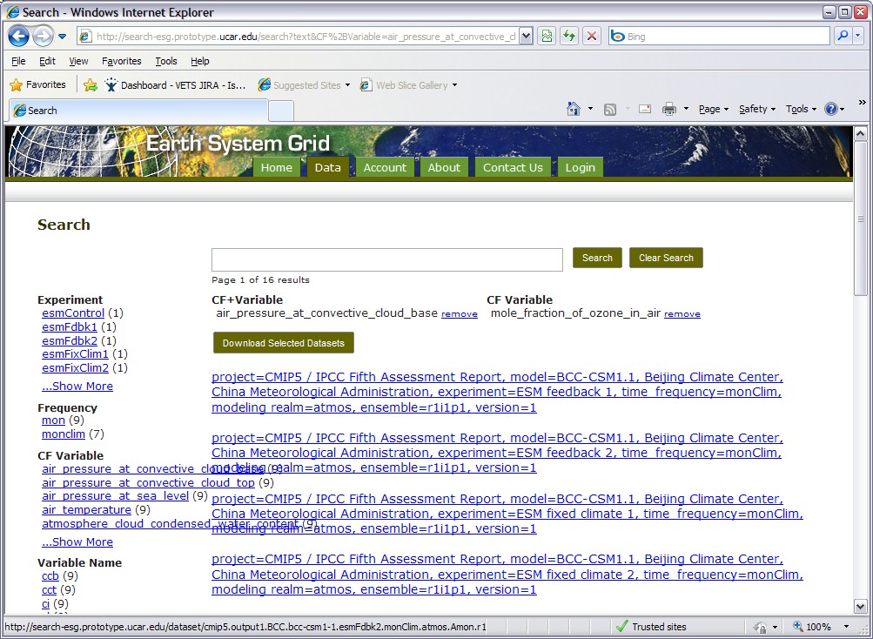Viewport: 873px width, 639px height.
Task: Click the vertical scrollbar down arrow
Action: 860,606
